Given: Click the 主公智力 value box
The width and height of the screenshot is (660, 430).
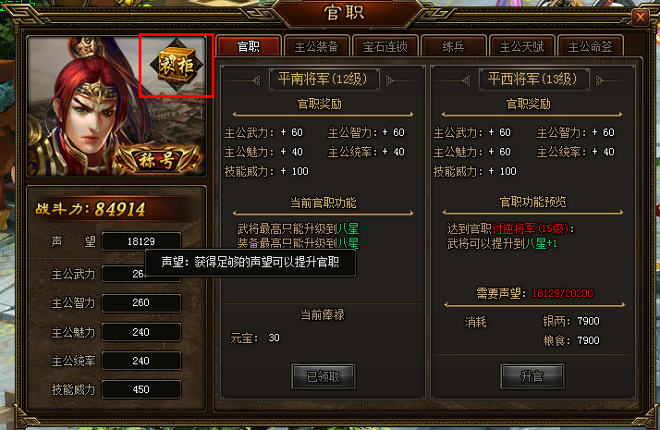Looking at the screenshot, I should click(141, 302).
